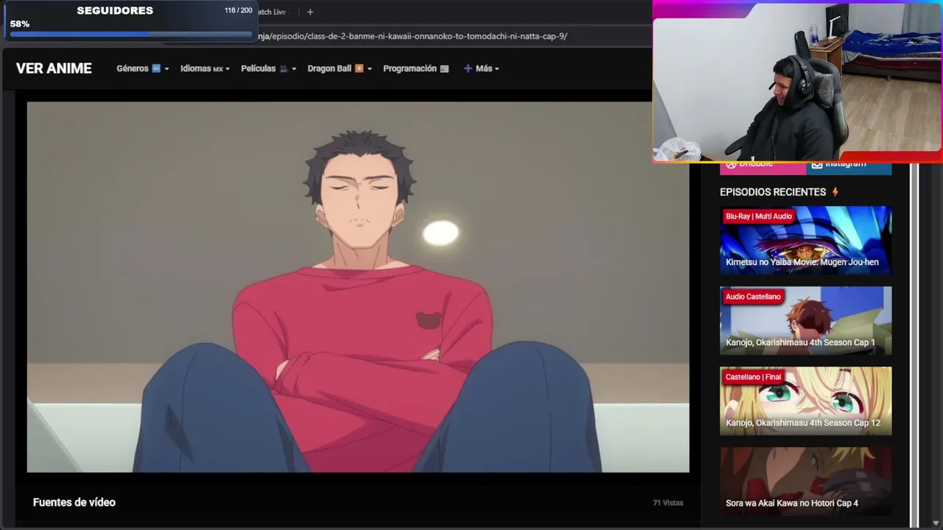This screenshot has height=530, width=943.
Task: Expand the Géneros dropdown menu
Action: point(142,68)
